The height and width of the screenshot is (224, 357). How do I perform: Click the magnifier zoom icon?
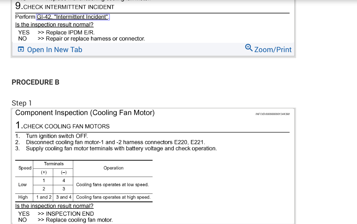(x=249, y=48)
